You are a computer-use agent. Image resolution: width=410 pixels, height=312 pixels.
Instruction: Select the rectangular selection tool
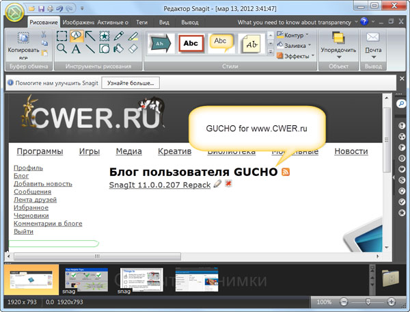61,36
